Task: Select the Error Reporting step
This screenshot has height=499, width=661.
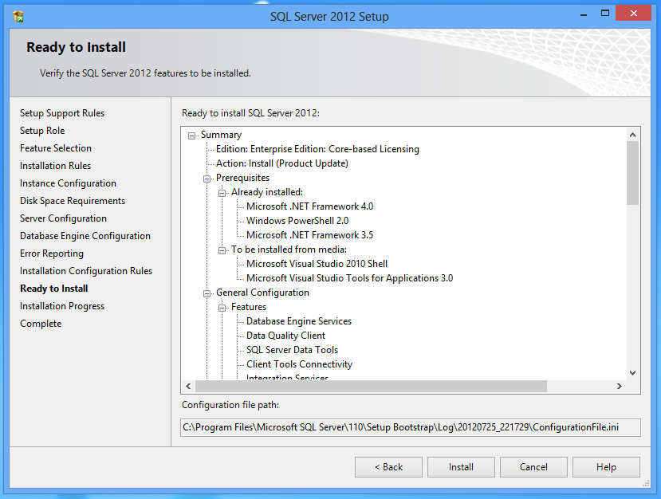Action: point(52,253)
